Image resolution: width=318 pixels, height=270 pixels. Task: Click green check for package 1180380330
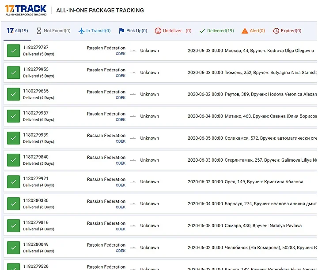click(13, 203)
